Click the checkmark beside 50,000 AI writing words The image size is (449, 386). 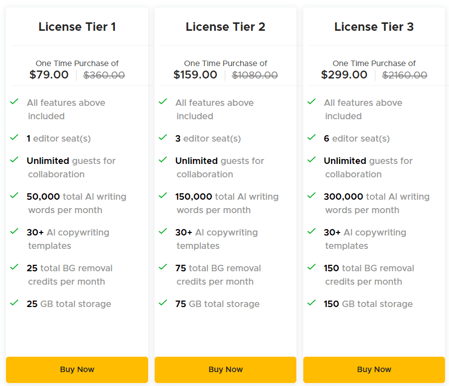point(14,194)
